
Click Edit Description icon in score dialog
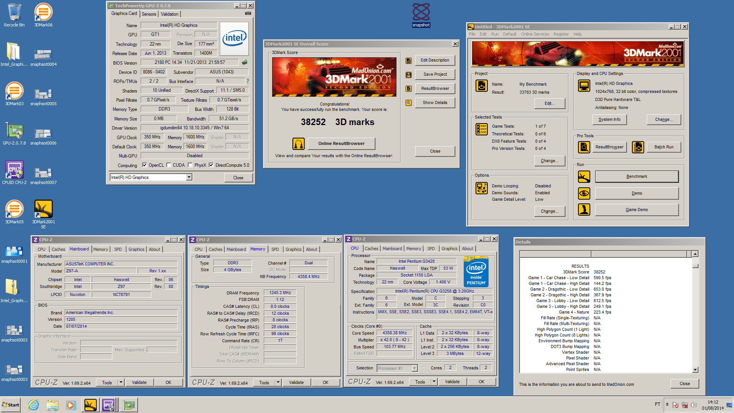(409, 60)
